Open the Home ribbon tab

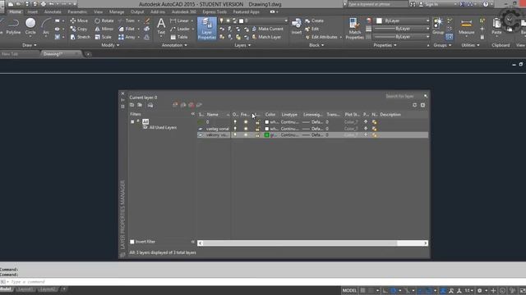point(15,11)
